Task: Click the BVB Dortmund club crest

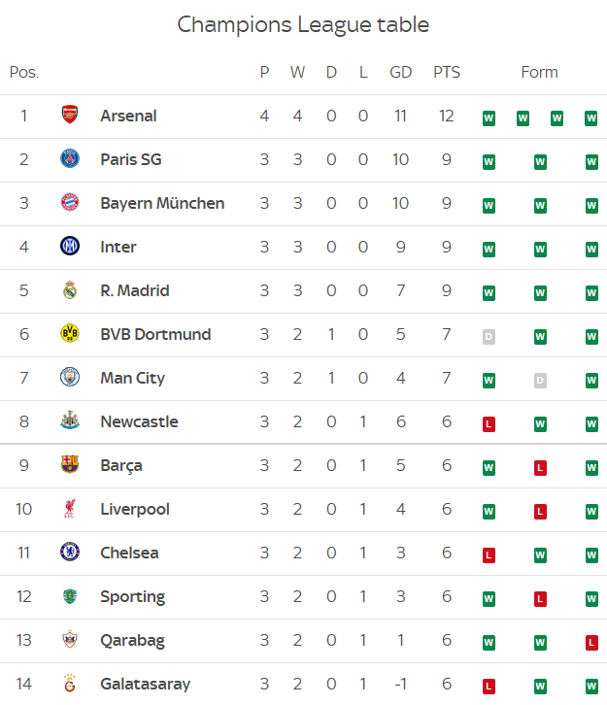Action: (x=70, y=334)
